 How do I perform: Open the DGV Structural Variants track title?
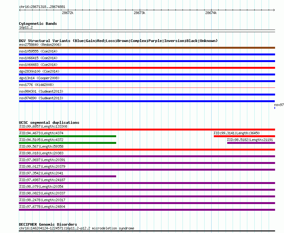point(118,41)
